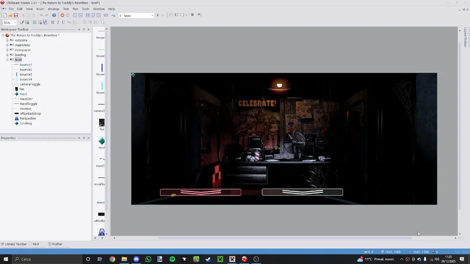Image resolution: width=470 pixels, height=264 pixels.
Task: Select the maskOn? object in tree
Action: [x=26, y=99]
